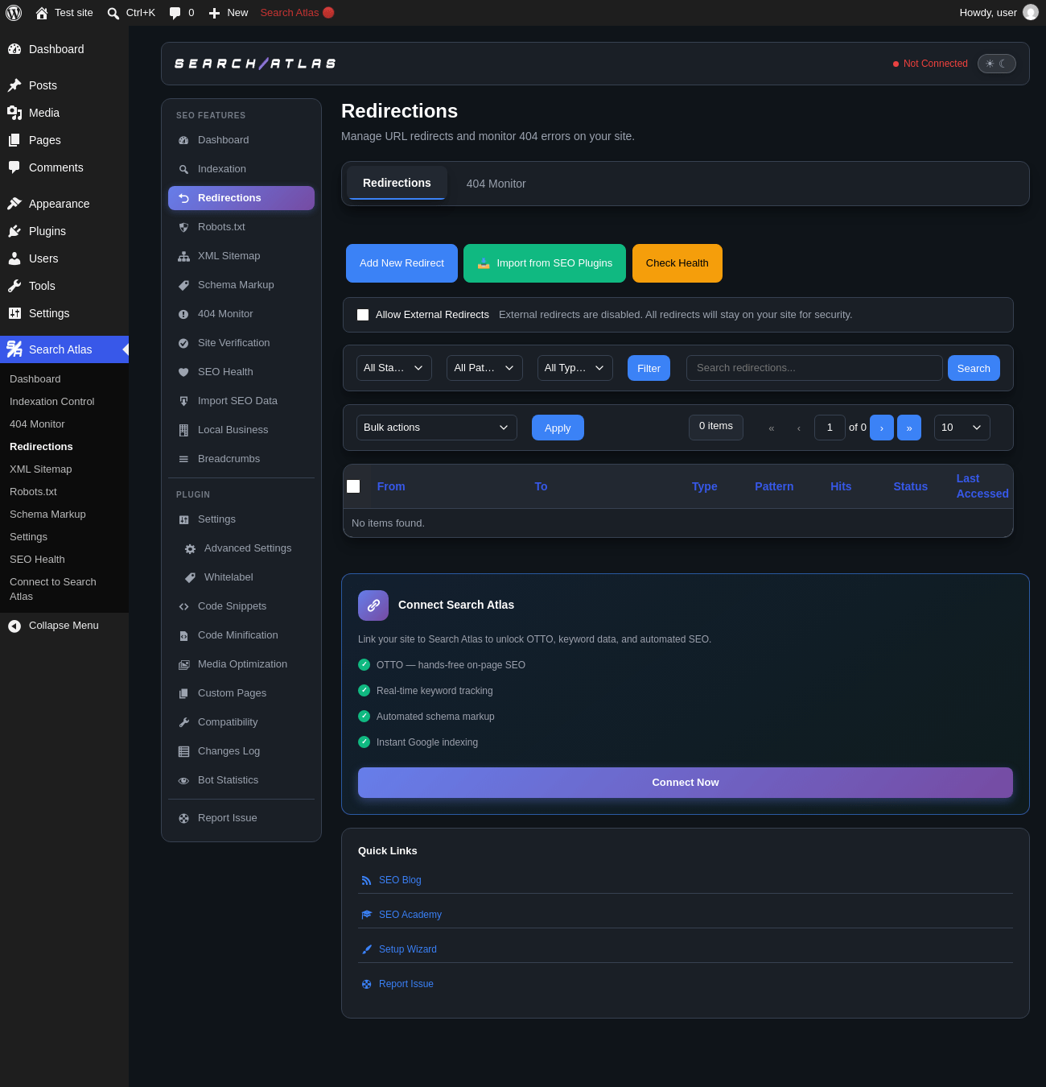Image resolution: width=1046 pixels, height=1087 pixels.
Task: Open the Test site home icon
Action: (42, 13)
